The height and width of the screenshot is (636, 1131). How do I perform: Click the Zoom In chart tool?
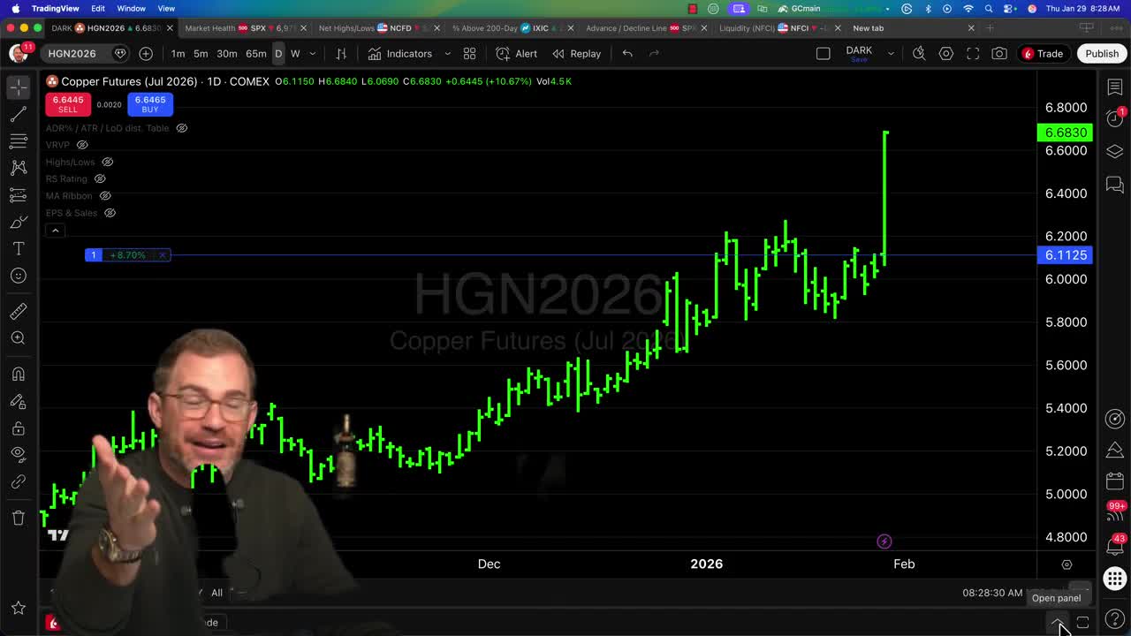tap(18, 337)
